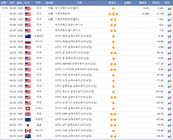The image size is (173, 140).
Task: Open the chart icon for 베이커휴즈 총시추기수
Action: click(x=169, y=31)
